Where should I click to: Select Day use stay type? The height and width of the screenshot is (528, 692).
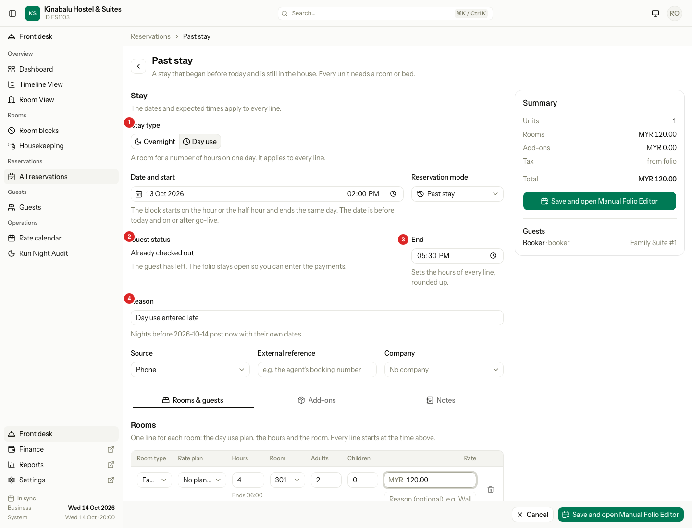[x=200, y=142]
